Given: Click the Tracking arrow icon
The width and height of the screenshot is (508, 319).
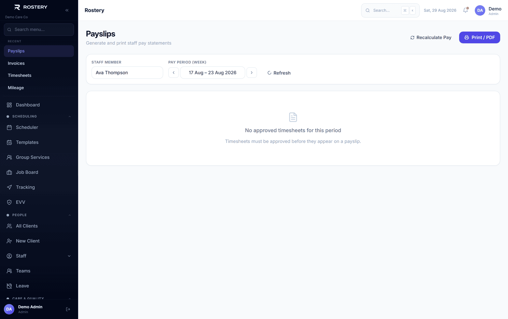Looking at the screenshot, I should click(9, 187).
